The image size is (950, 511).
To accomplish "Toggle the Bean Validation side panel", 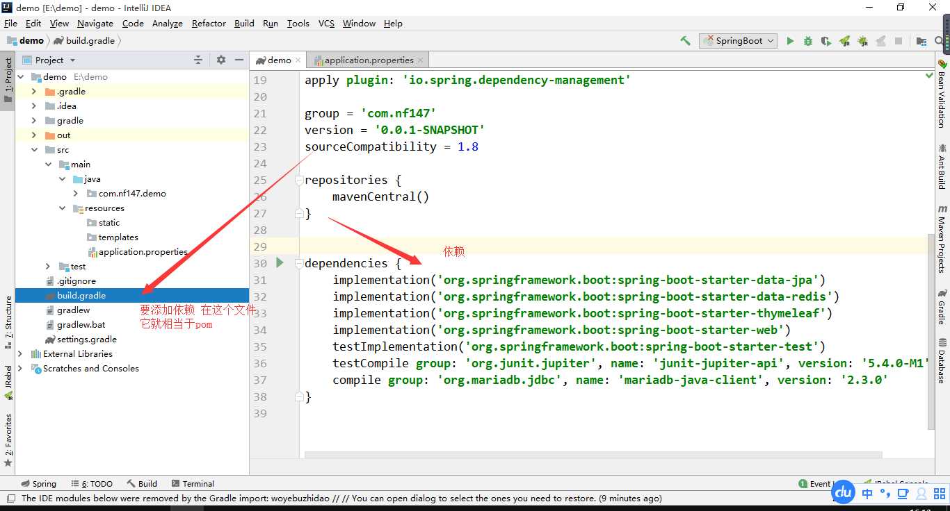I will [942, 94].
